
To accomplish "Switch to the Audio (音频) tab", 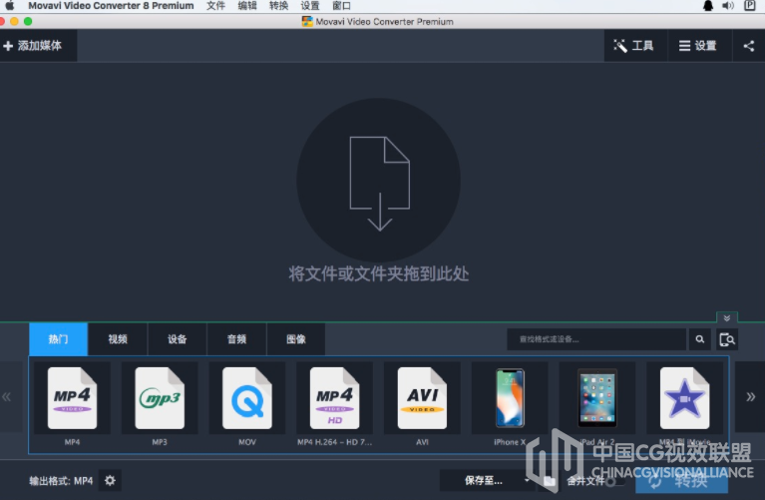I will tap(236, 339).
